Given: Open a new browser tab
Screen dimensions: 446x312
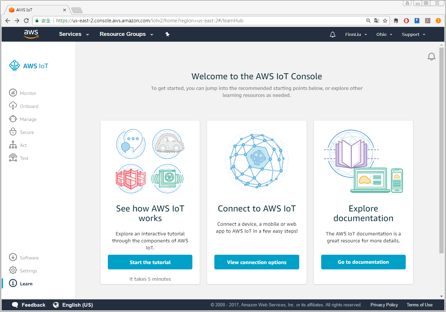Looking at the screenshot, I should [77, 10].
